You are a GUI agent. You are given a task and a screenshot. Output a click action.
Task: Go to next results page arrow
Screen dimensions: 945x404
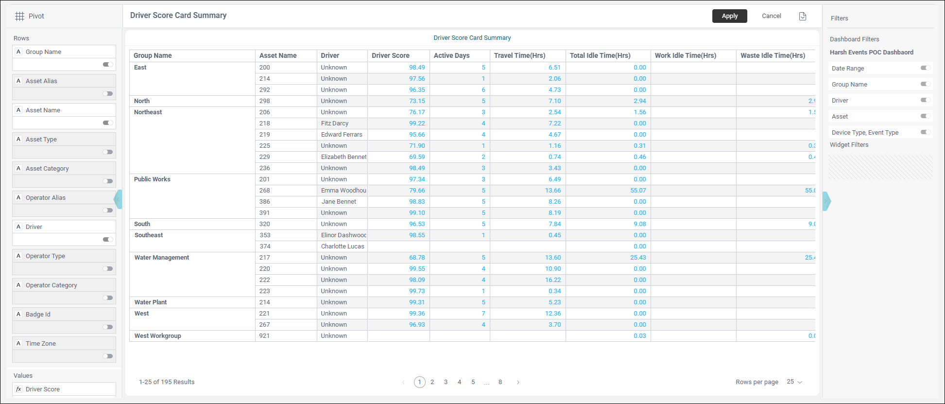[x=518, y=382]
